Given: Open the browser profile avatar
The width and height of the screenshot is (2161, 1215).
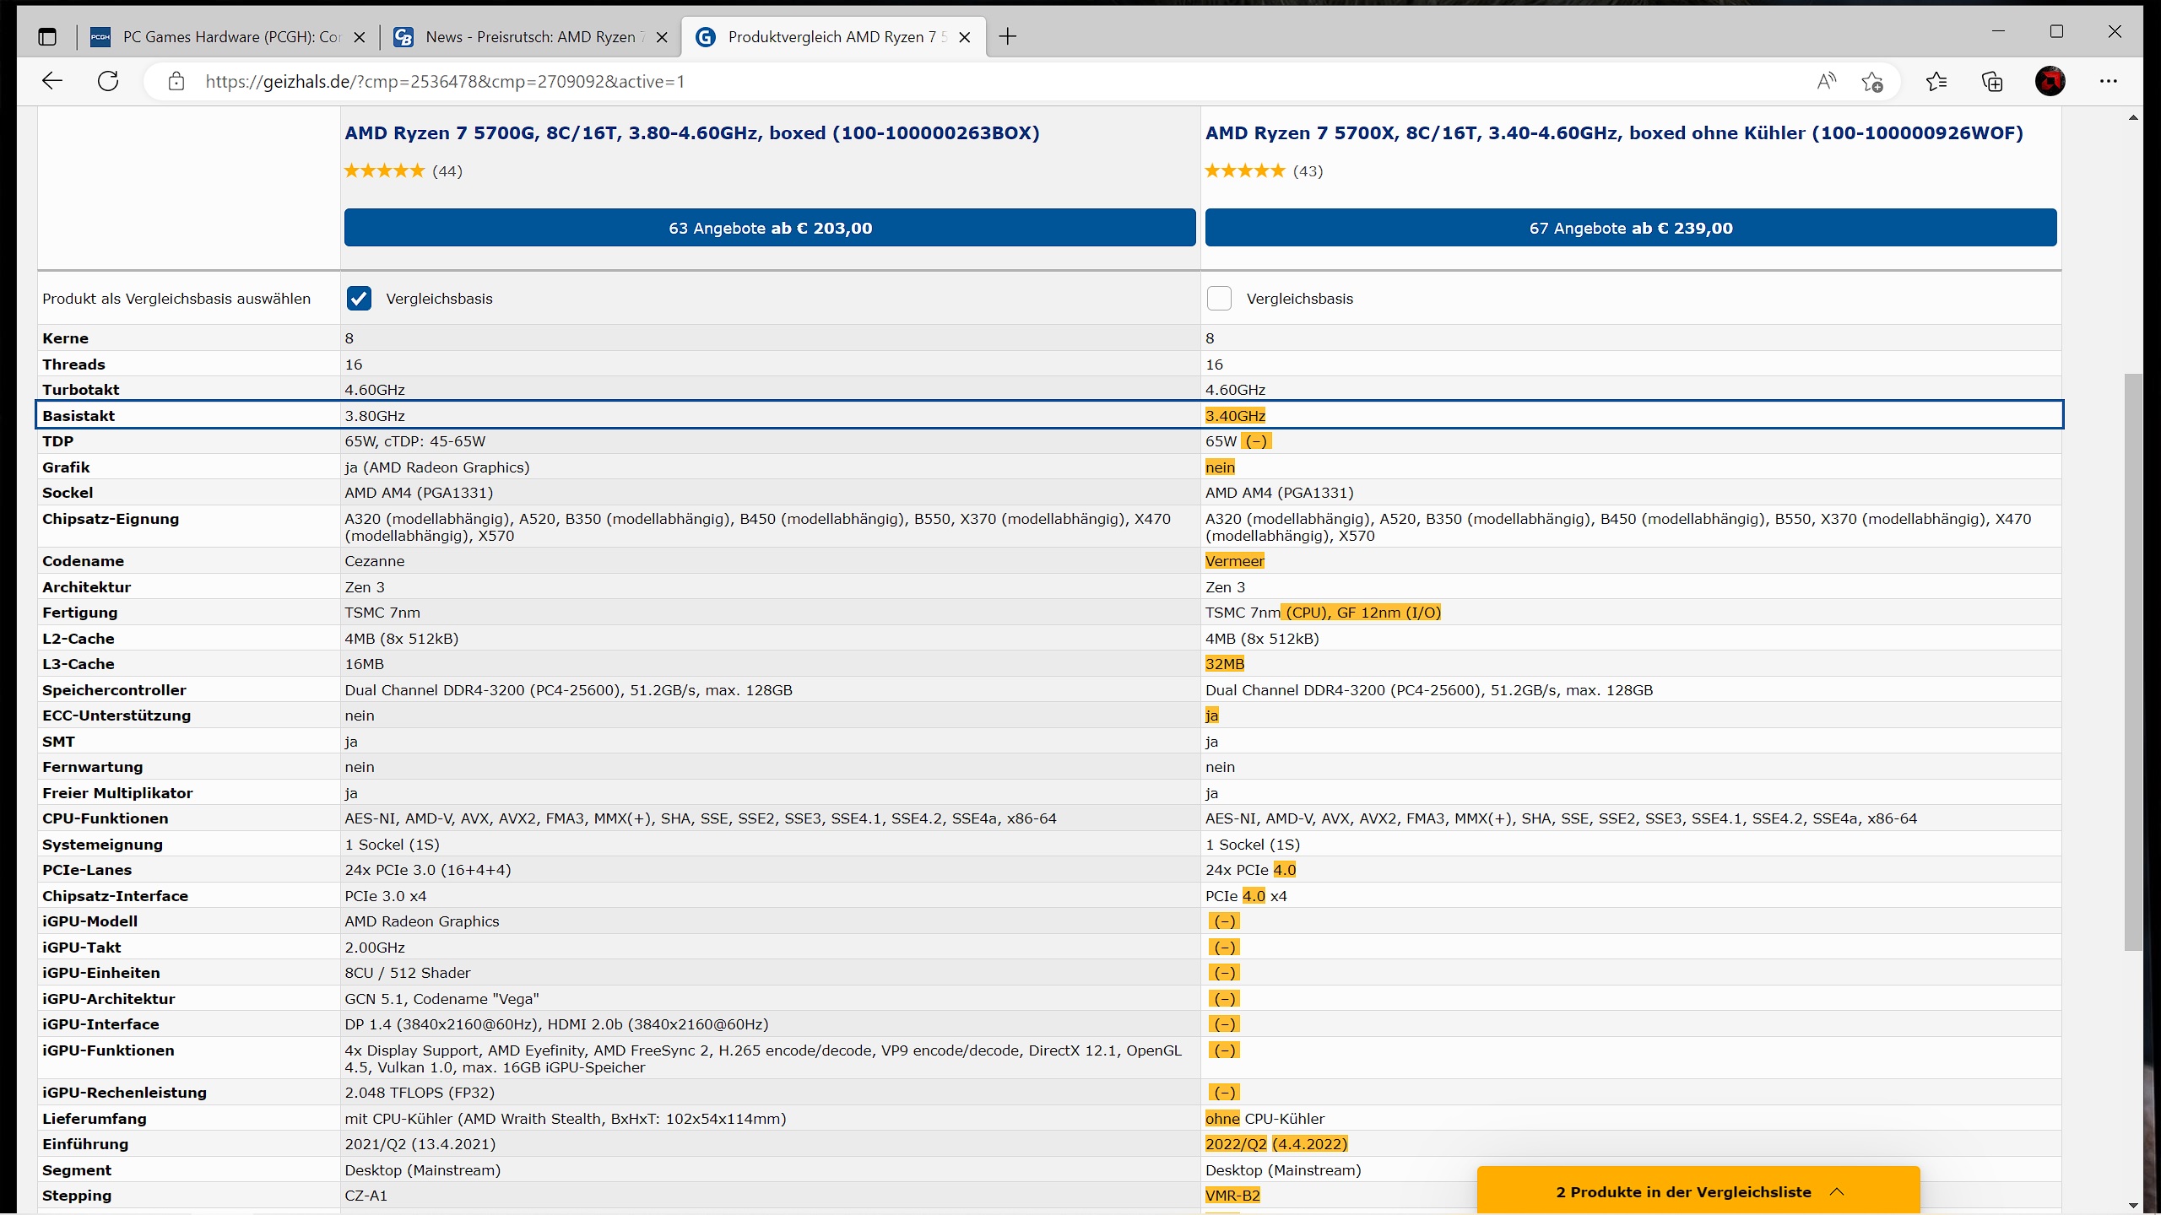Looking at the screenshot, I should click(2050, 81).
